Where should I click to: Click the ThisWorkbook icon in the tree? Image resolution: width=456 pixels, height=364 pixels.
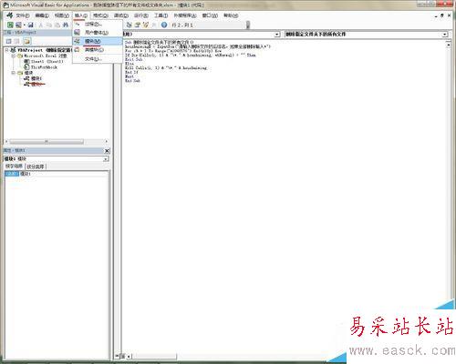coord(26,67)
